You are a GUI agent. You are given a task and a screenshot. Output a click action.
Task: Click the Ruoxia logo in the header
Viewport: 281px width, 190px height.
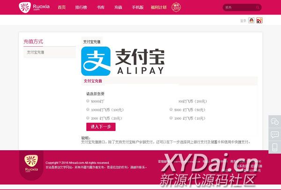pyautogui.click(x=34, y=7)
